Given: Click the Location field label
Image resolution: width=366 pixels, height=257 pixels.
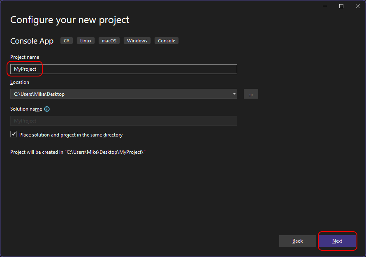Looking at the screenshot, I should tap(20, 82).
